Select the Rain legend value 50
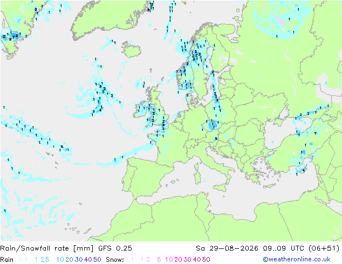Screen dimensions: 342x264 (x=97, y=260)
